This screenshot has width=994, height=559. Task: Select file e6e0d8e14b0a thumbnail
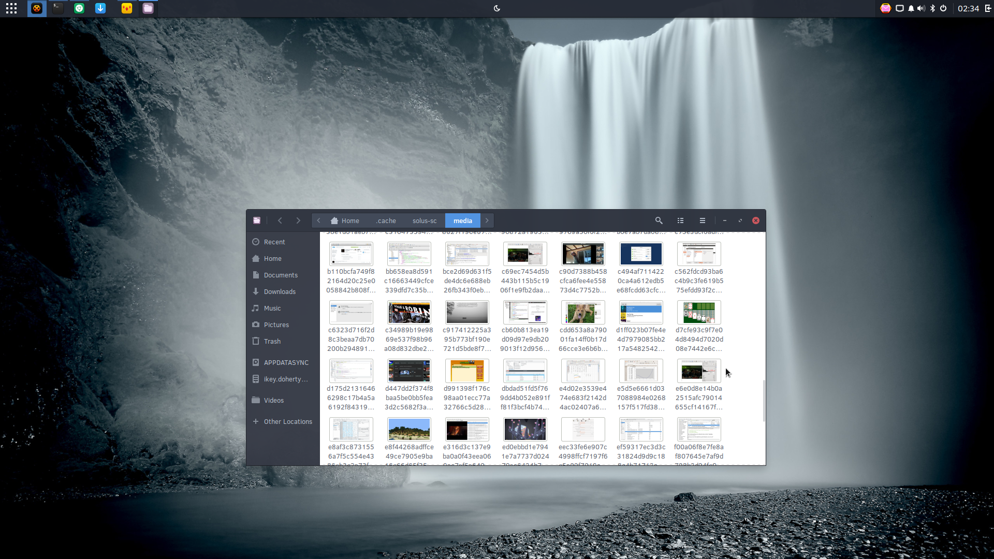[699, 371]
